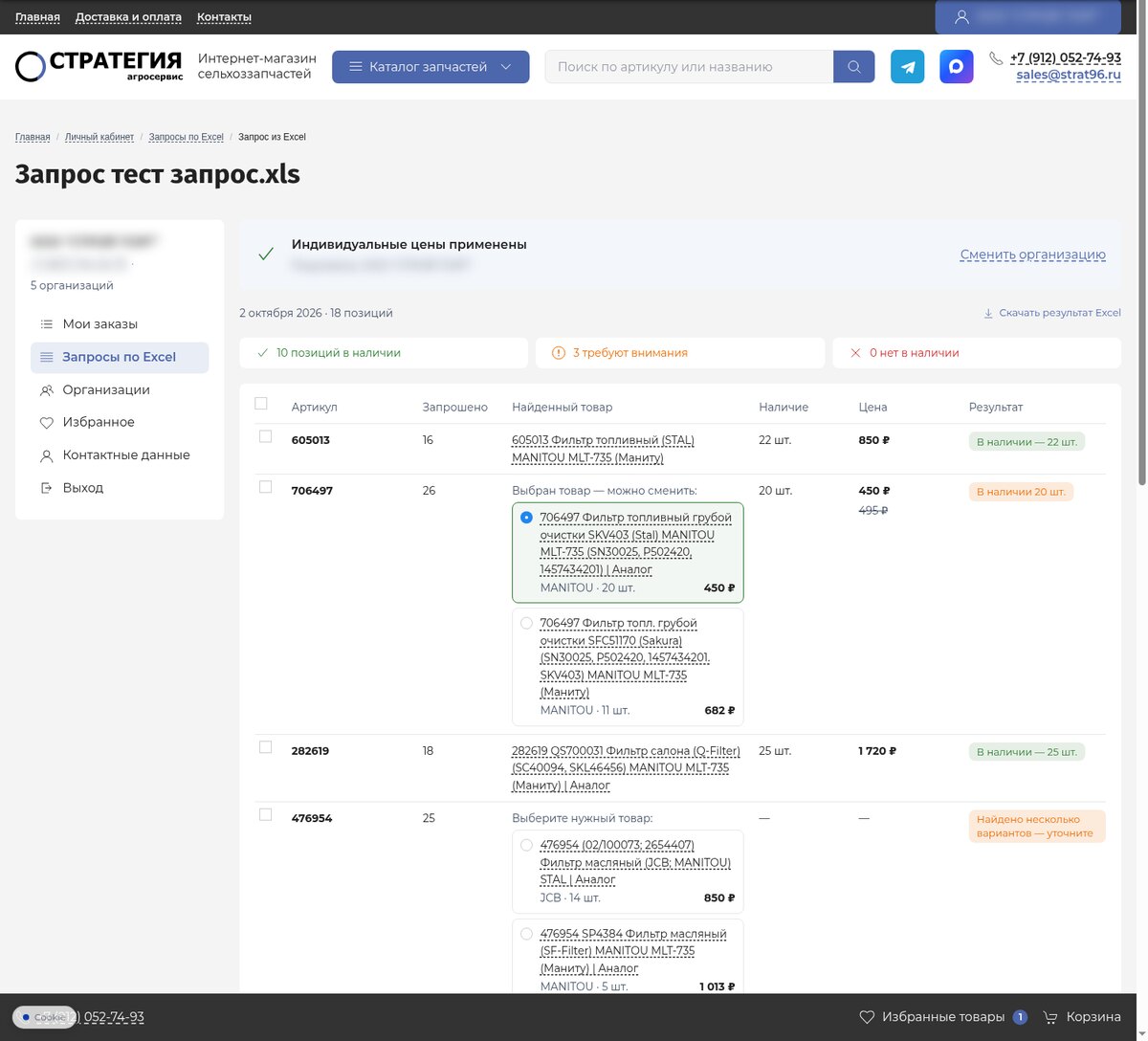Filter by 10 позиций в наличии
Viewport: 1148px width, 1041px height.
(x=384, y=353)
